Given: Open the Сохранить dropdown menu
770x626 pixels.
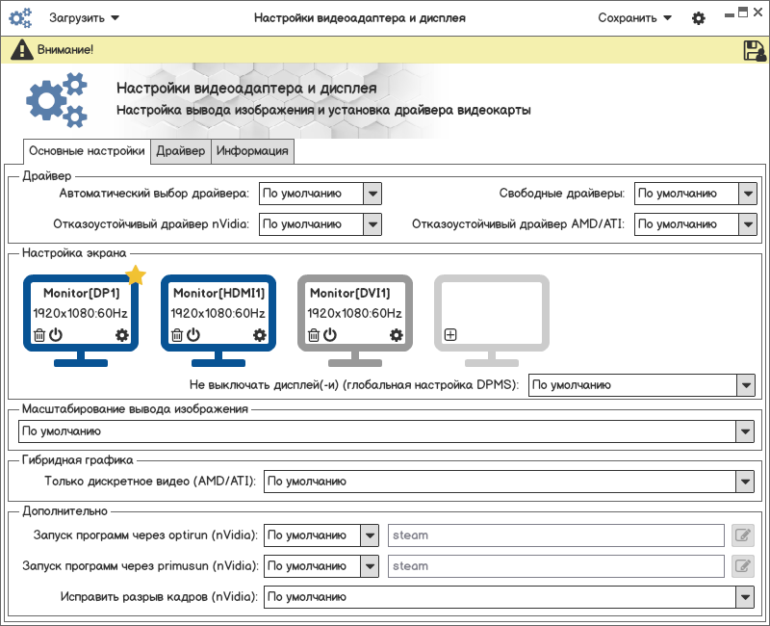Looking at the screenshot, I should [634, 18].
